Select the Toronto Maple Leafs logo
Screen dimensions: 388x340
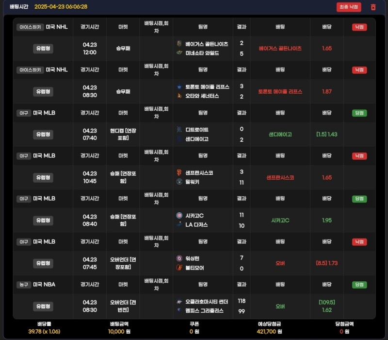pyautogui.click(x=179, y=86)
